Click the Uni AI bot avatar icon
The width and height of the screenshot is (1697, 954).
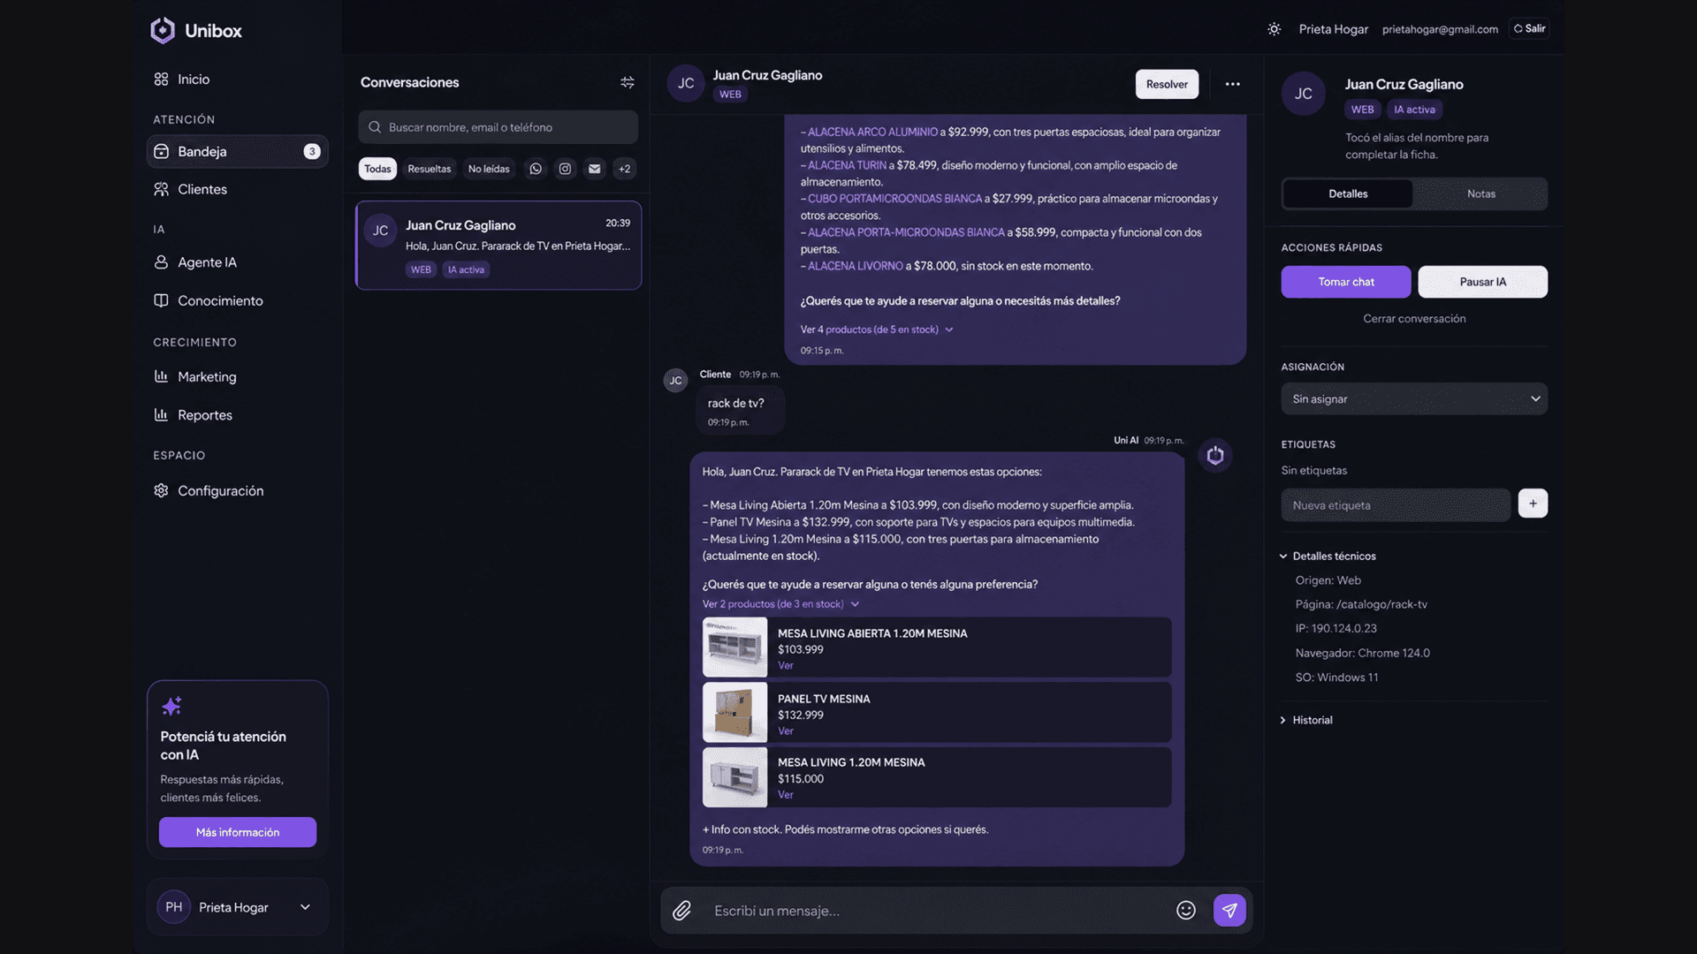pyautogui.click(x=1215, y=455)
